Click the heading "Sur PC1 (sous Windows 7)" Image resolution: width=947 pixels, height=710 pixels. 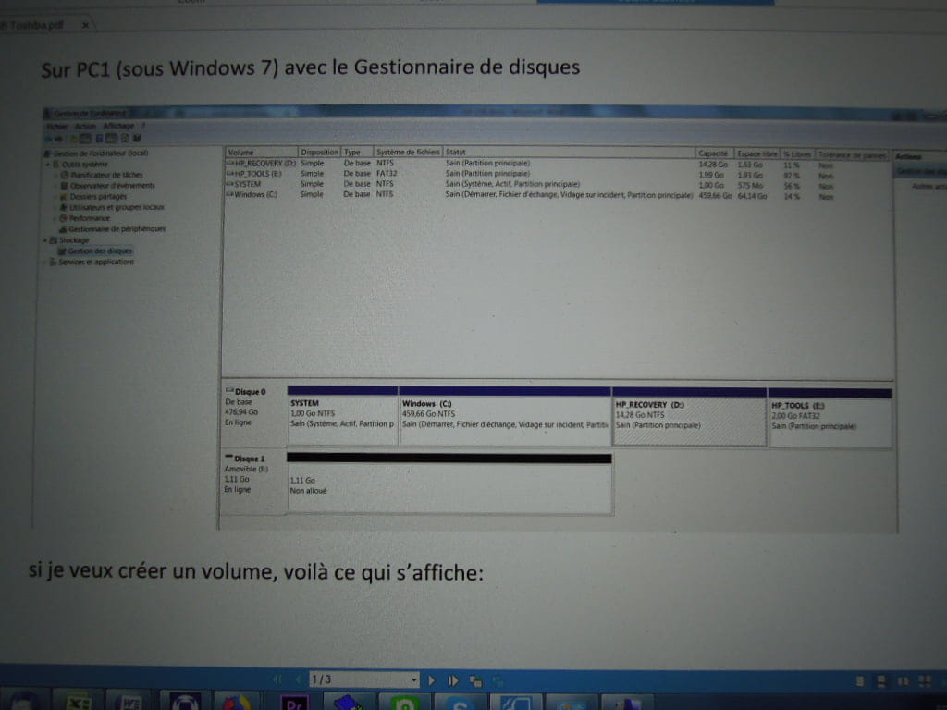(x=159, y=68)
